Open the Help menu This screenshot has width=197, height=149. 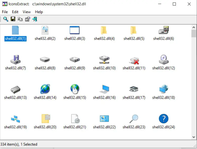point(39,12)
